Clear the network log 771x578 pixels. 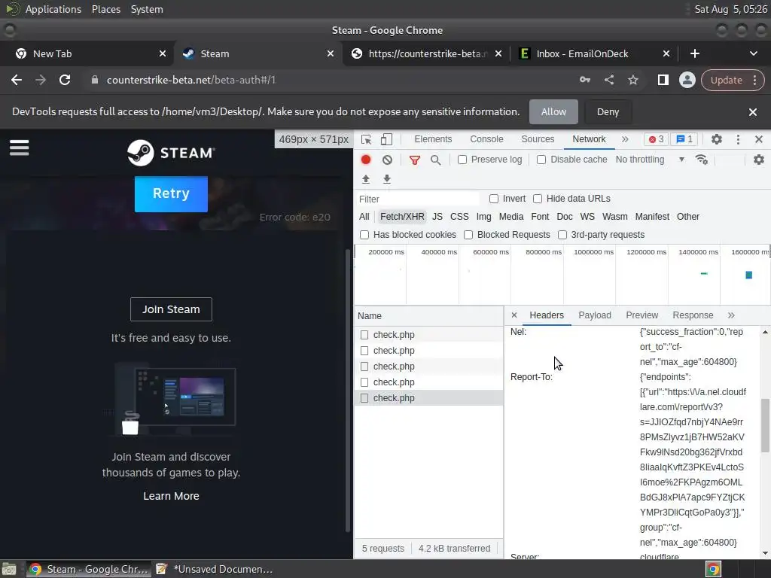(x=388, y=160)
